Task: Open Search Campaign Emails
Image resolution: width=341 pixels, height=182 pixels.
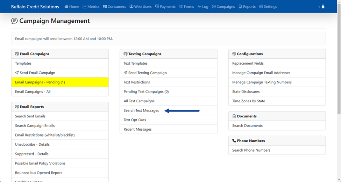Action: pos(60,125)
